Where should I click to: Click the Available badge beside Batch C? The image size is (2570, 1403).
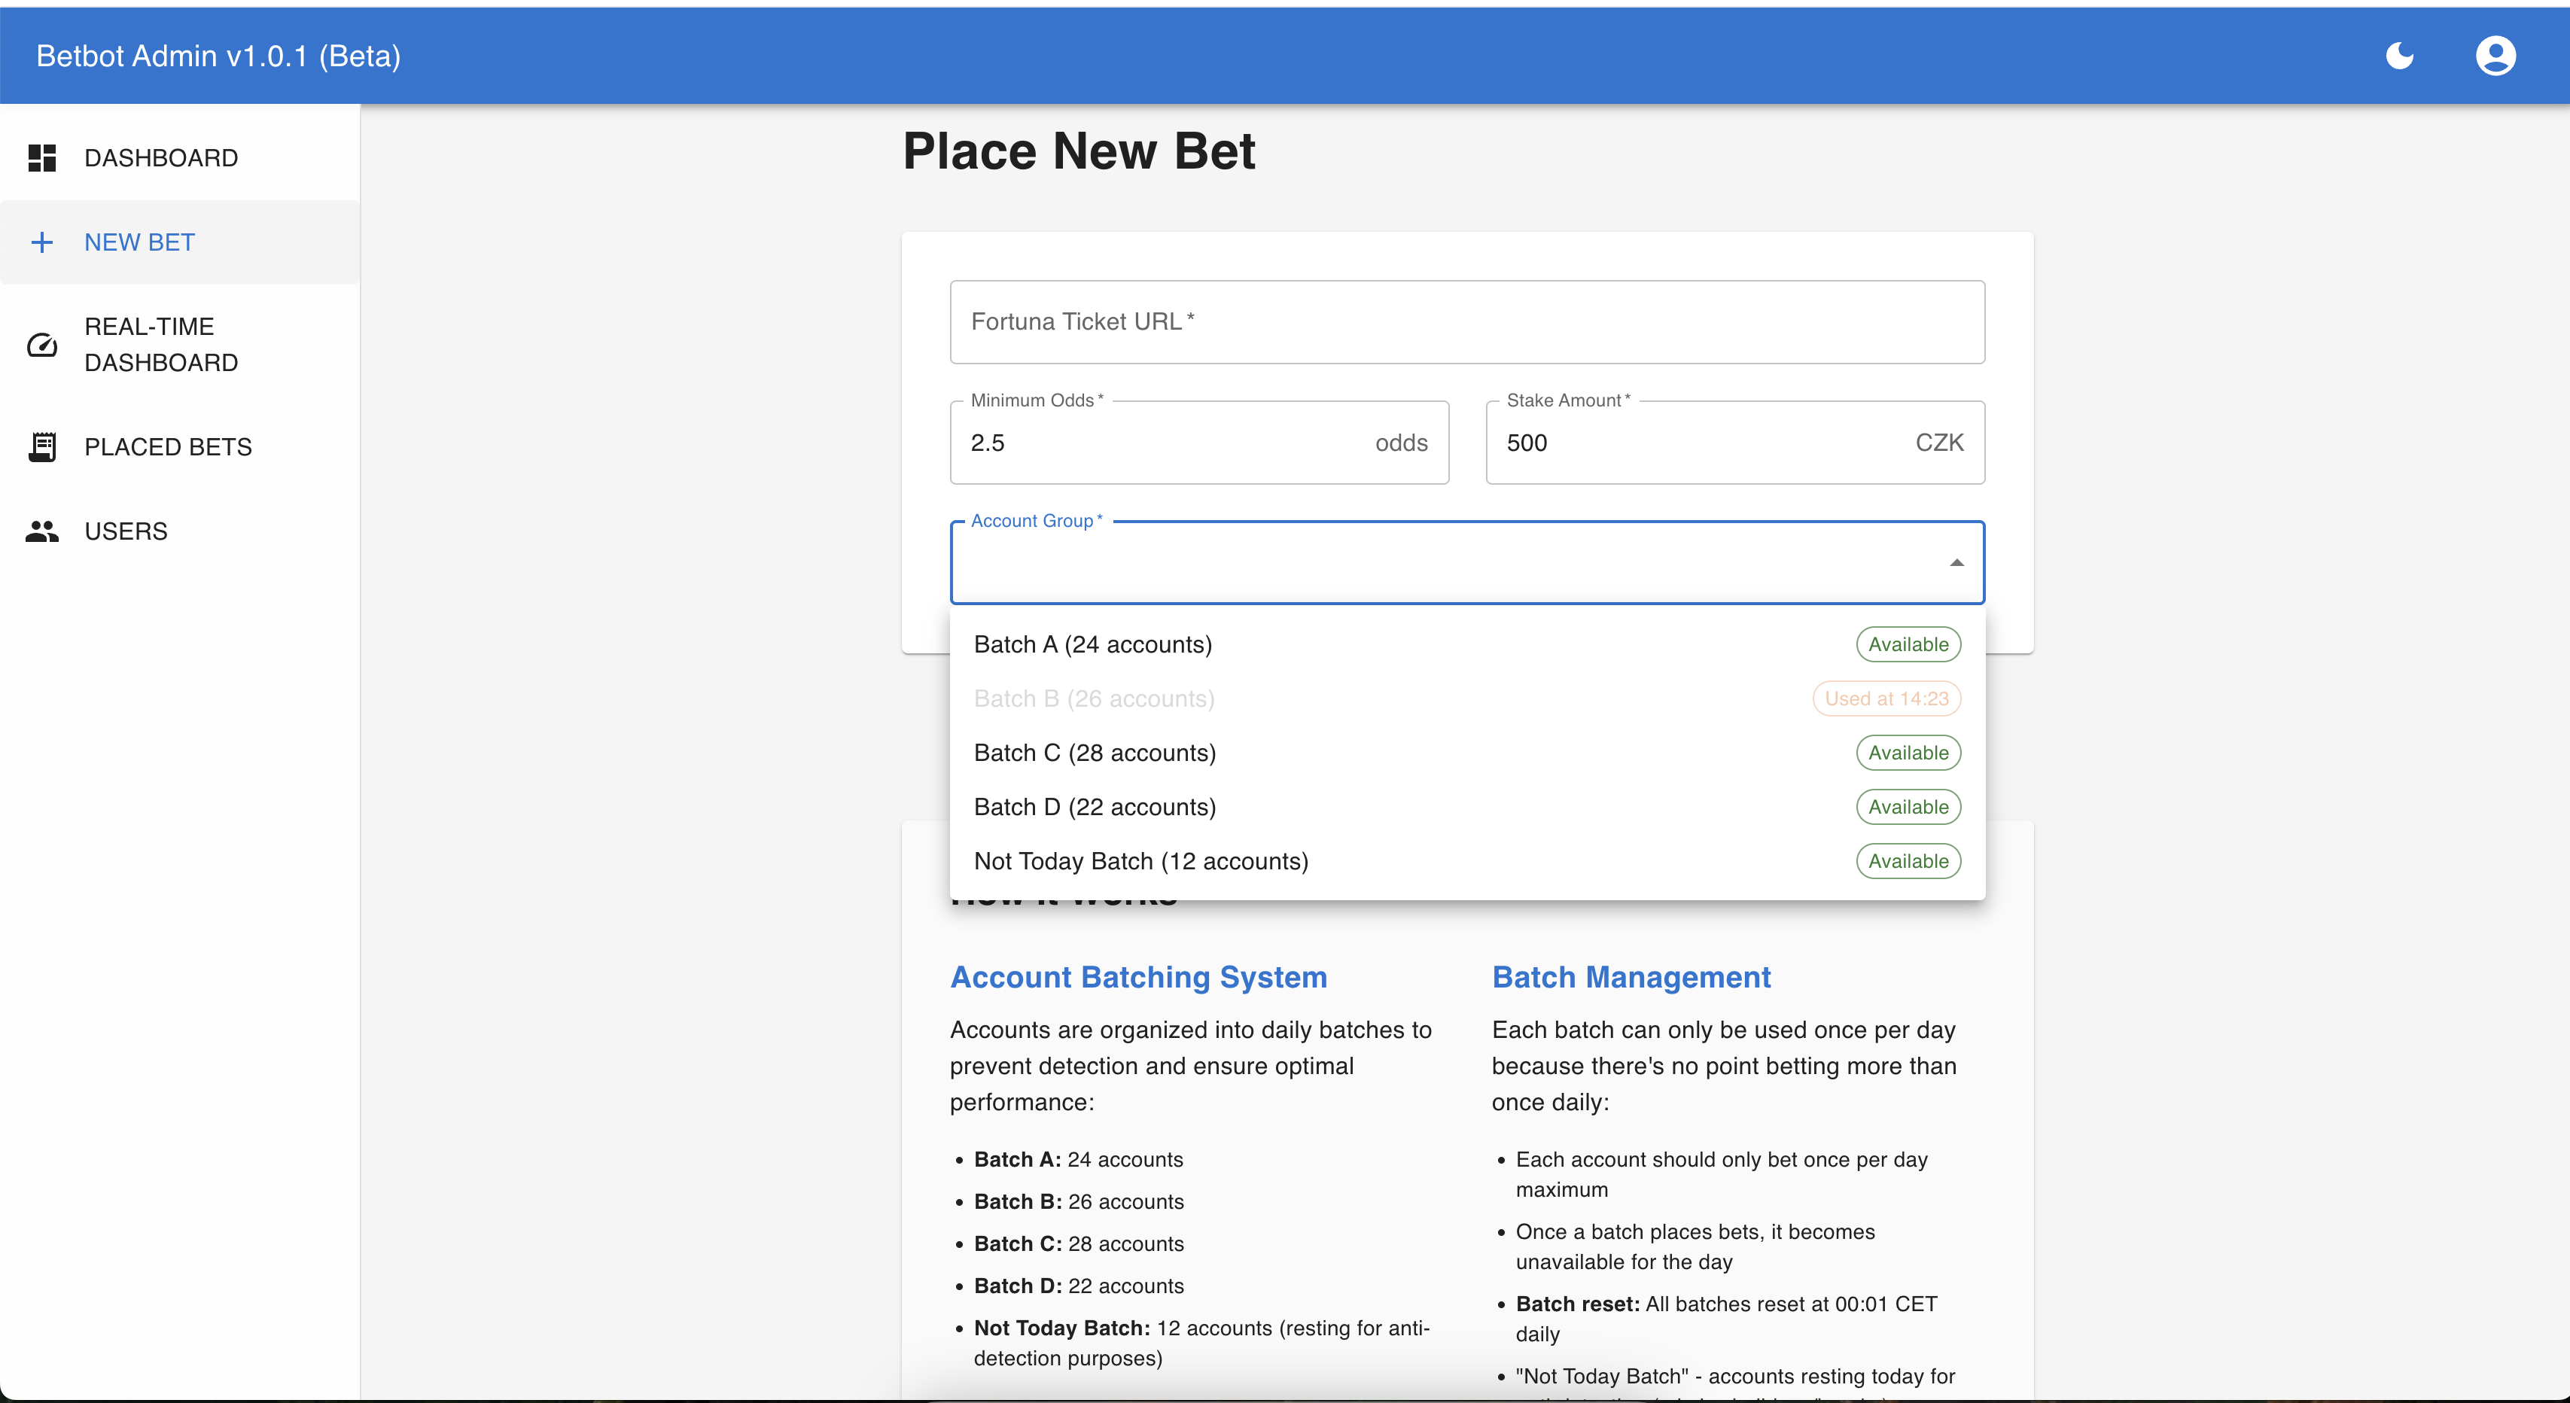tap(1907, 753)
